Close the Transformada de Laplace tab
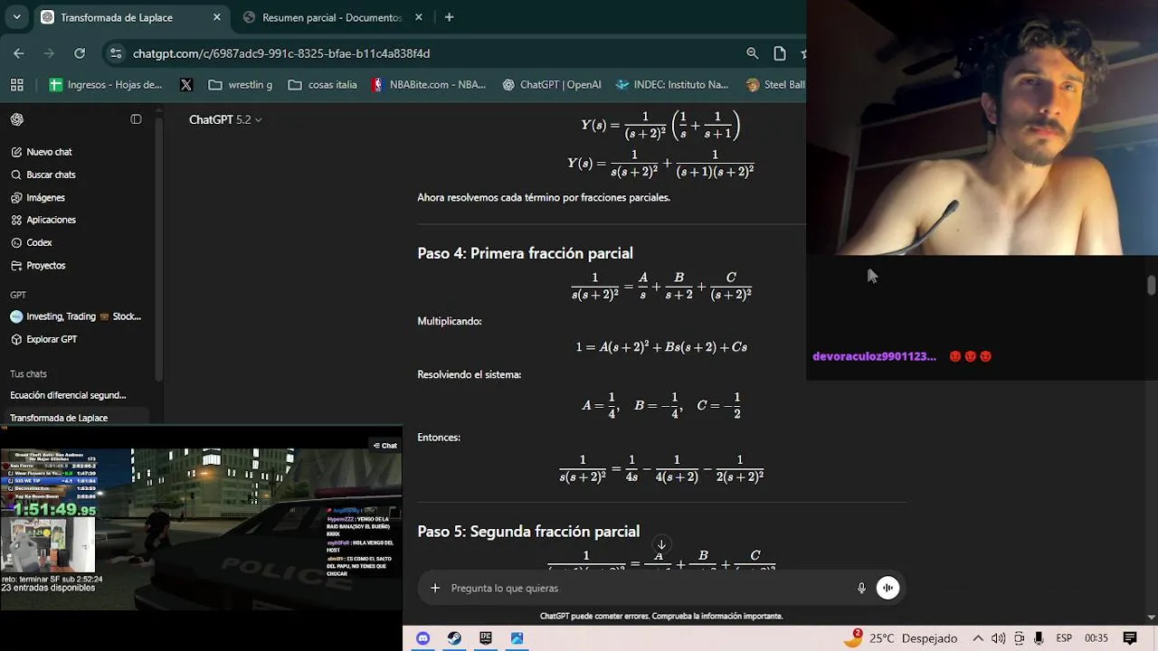 pyautogui.click(x=216, y=17)
